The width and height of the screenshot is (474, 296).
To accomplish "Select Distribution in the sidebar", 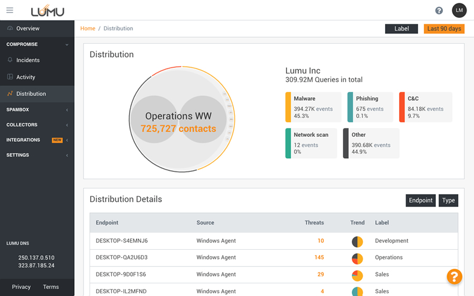I will [31, 94].
